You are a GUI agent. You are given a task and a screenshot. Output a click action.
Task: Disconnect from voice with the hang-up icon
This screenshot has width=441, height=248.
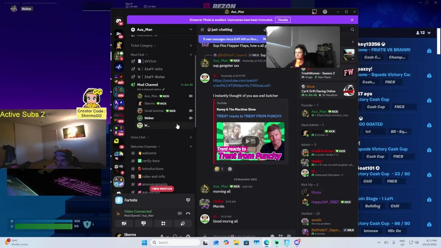[188, 213]
